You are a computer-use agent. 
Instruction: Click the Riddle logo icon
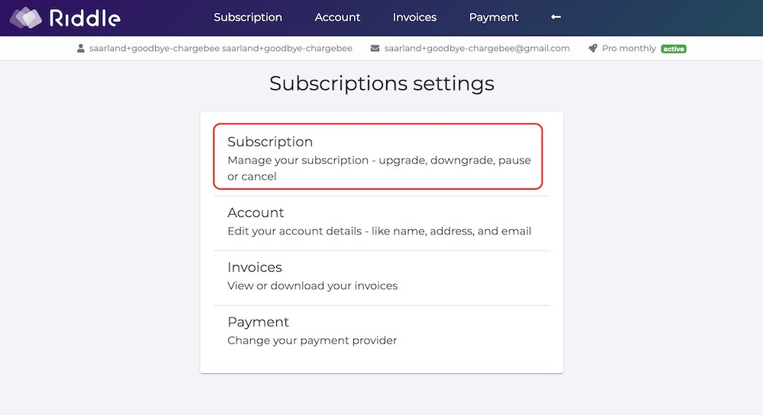pyautogui.click(x=26, y=18)
